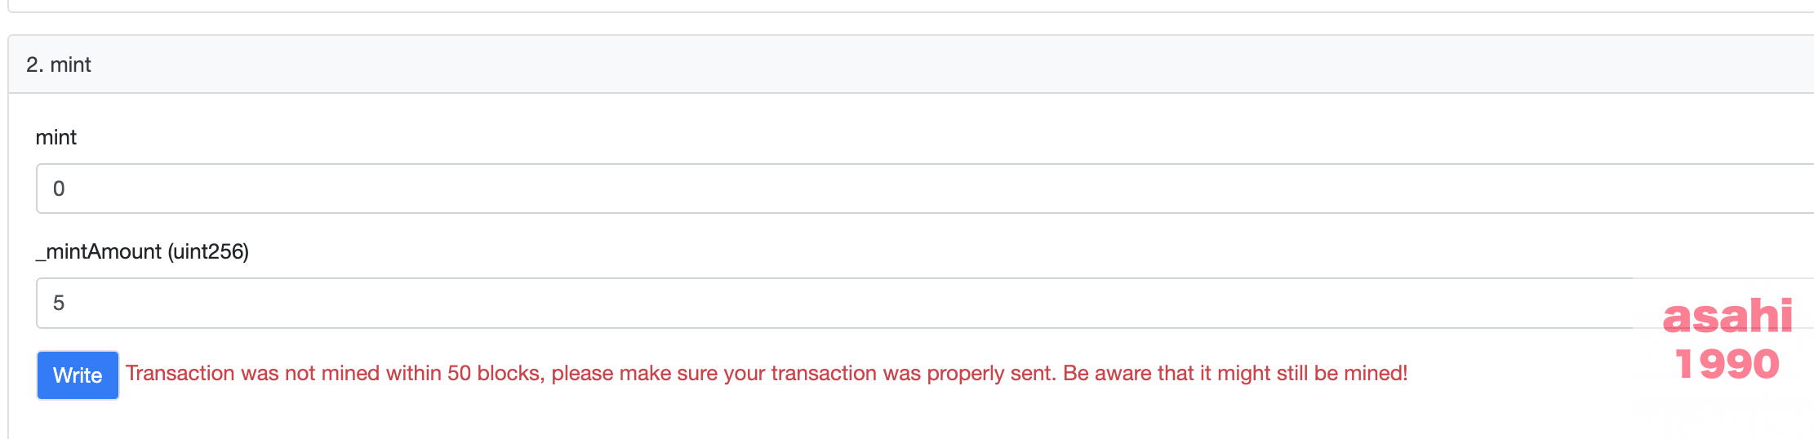Image resolution: width=1814 pixels, height=439 pixels.
Task: Click the "(uint256)" type annotation
Action: [208, 251]
